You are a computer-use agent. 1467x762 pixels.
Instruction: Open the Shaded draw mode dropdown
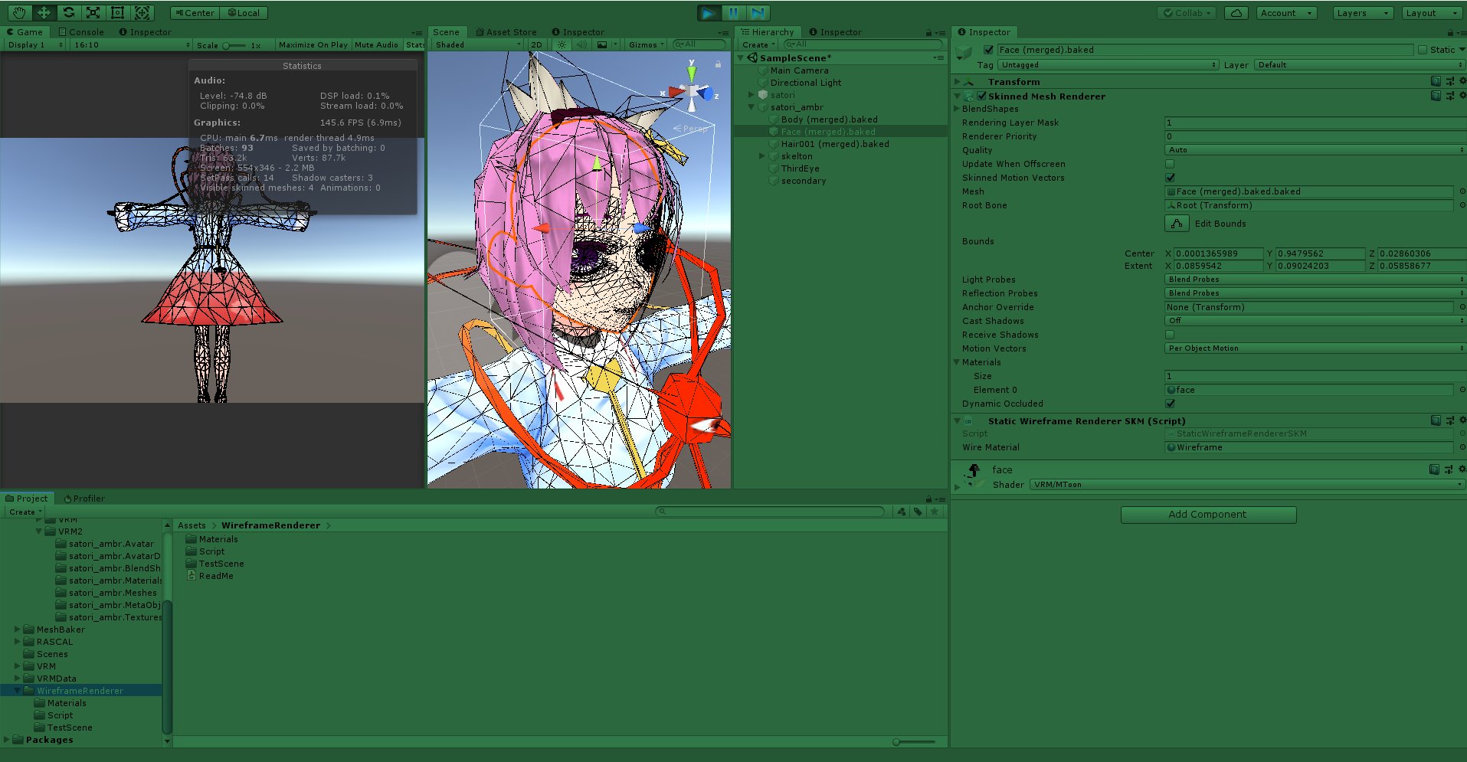pyautogui.click(x=477, y=45)
